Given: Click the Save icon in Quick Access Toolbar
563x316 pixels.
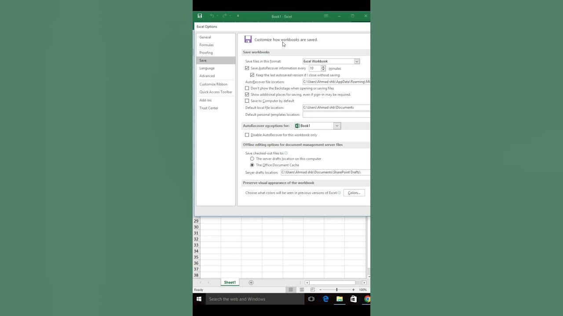Looking at the screenshot, I should click(x=200, y=16).
